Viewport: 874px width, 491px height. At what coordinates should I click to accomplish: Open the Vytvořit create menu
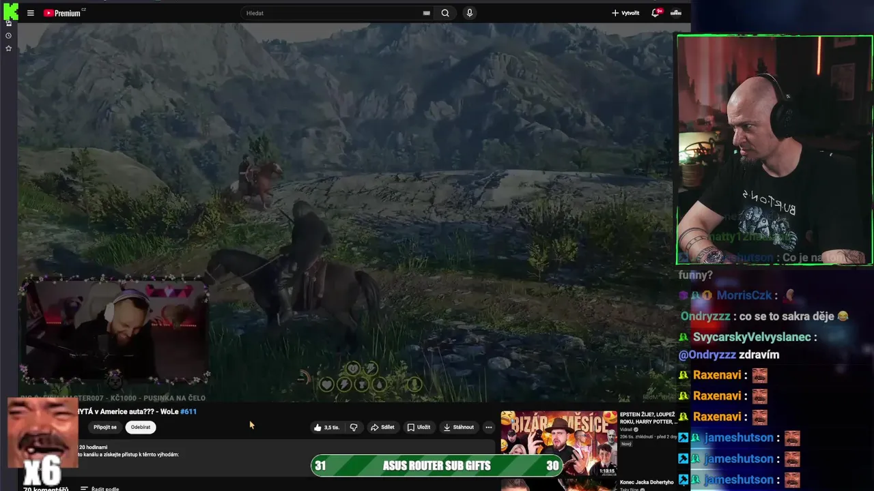point(625,13)
